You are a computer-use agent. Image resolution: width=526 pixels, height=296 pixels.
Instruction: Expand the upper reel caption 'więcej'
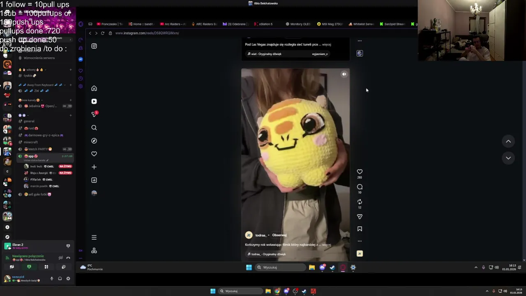(326, 44)
